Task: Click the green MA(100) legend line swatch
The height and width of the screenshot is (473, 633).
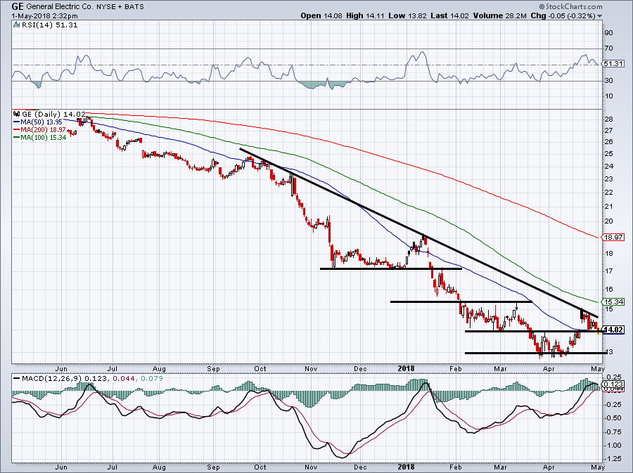Action: tap(17, 138)
